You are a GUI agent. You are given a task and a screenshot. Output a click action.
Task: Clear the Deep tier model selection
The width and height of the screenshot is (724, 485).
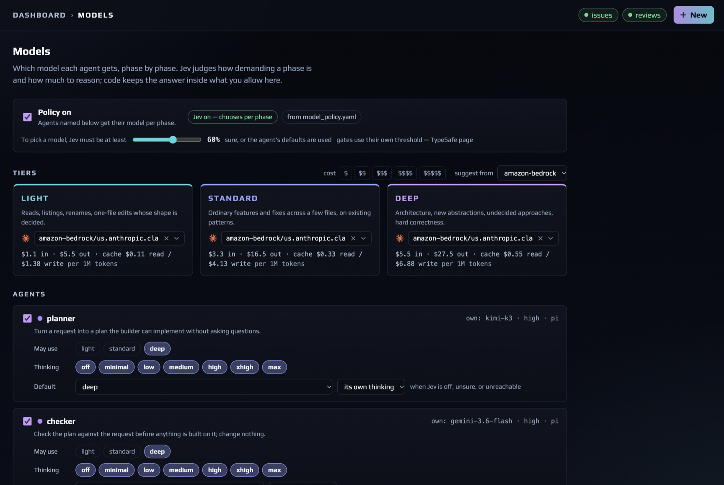click(540, 238)
